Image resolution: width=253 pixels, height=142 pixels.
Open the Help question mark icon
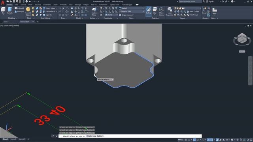(x=232, y=2)
